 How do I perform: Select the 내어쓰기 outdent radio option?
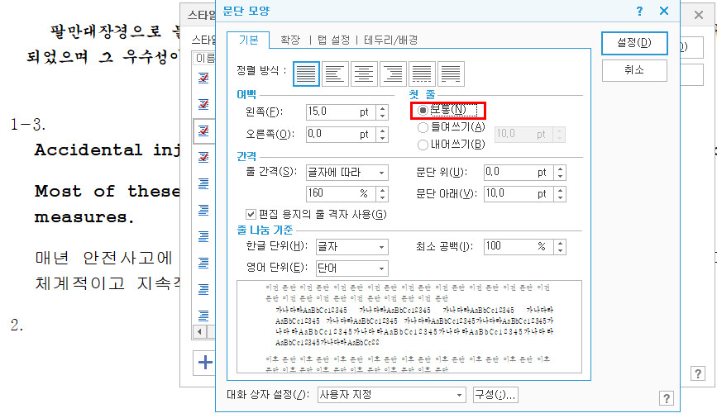(x=423, y=145)
